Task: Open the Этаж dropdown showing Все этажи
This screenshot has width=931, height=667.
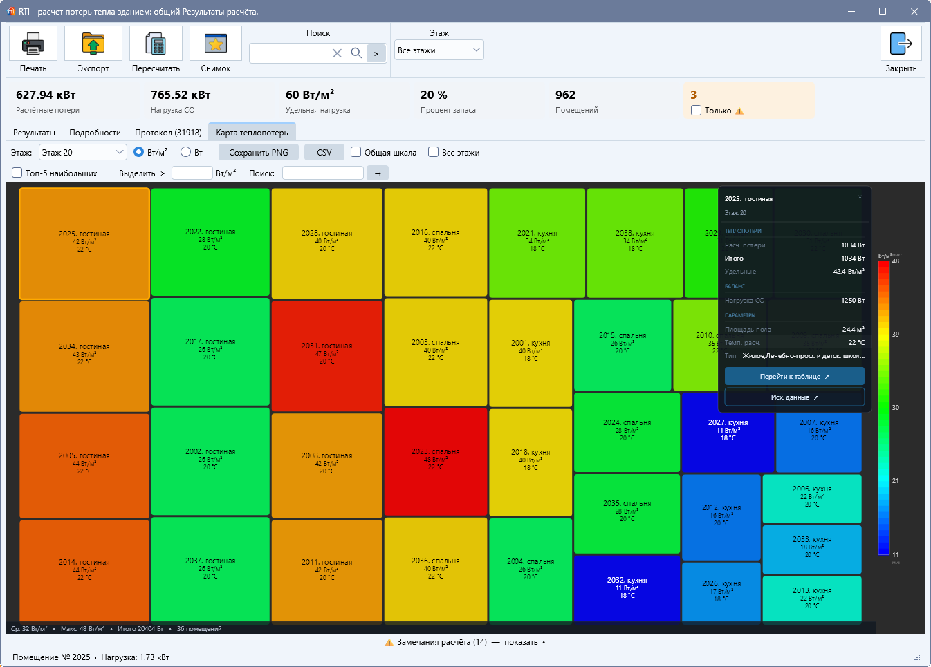Action: tap(439, 50)
